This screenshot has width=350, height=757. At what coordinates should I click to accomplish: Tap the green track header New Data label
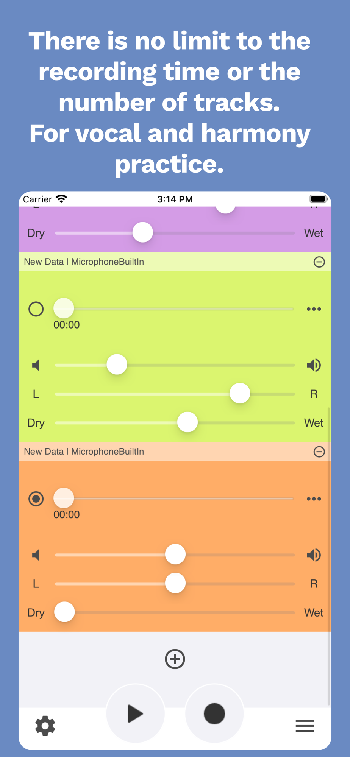pos(44,262)
